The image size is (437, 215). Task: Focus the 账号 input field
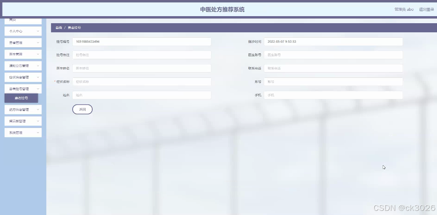click(333, 82)
